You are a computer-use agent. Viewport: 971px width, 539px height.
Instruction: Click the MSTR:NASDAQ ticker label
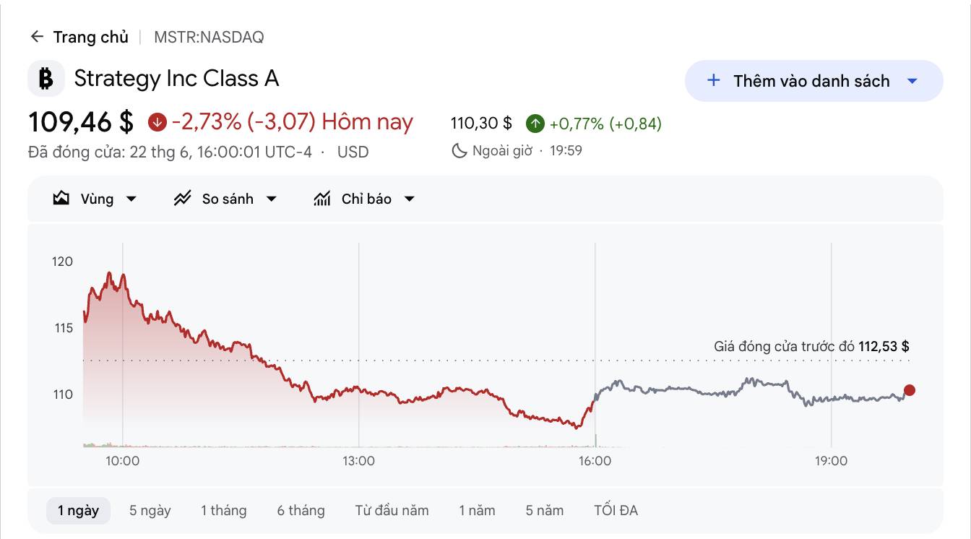point(209,37)
